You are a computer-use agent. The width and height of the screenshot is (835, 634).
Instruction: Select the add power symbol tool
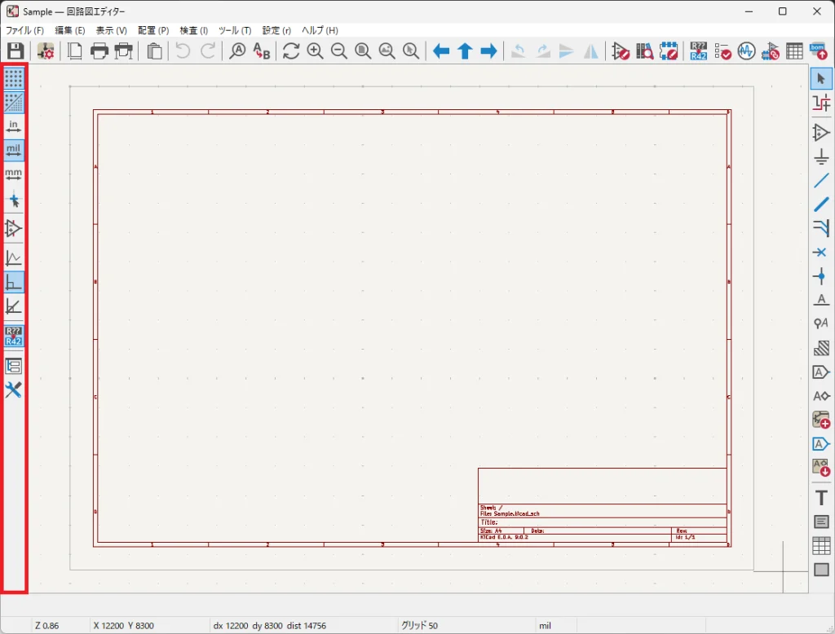point(821,156)
